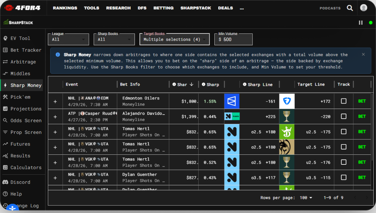Image resolution: width=376 pixels, height=213 pixels.
Task: Click the Novig logo in Guenther row
Action: coord(232,178)
